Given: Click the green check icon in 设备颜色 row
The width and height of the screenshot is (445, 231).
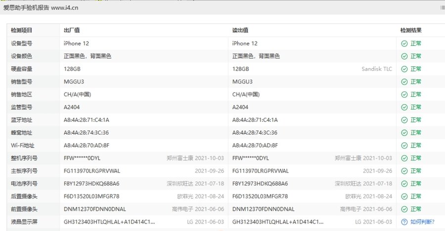Looking at the screenshot, I should coord(404,56).
